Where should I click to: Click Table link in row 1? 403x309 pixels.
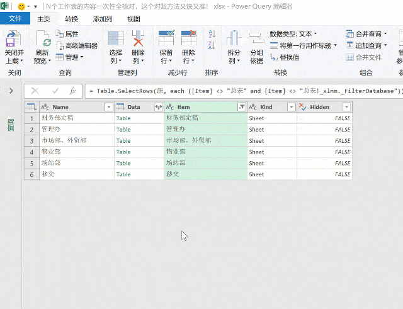tap(123, 118)
